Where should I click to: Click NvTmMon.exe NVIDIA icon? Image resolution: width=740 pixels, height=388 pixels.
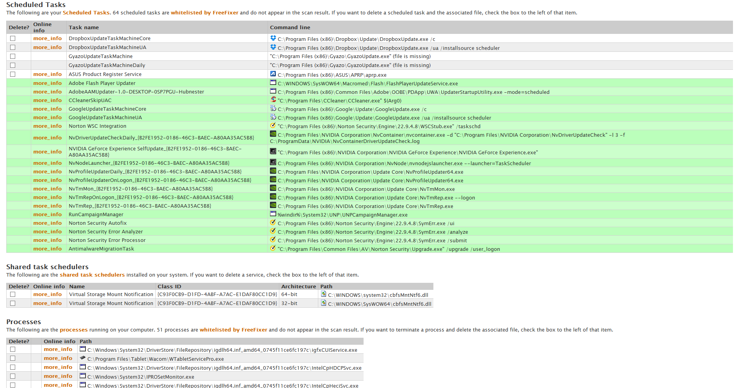273,188
